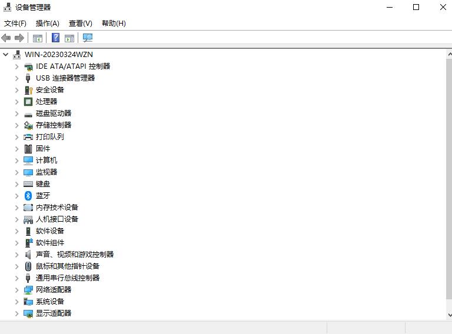
Task: Select the 显示适配器 label
Action: pyautogui.click(x=54, y=313)
